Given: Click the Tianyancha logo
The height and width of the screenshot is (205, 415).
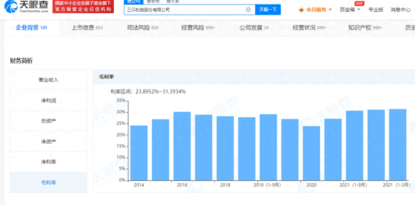Looking at the screenshot, I should [x=26, y=7].
